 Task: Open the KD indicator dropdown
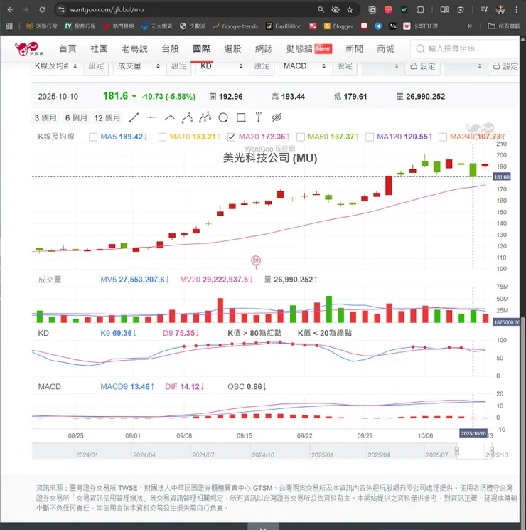222,66
